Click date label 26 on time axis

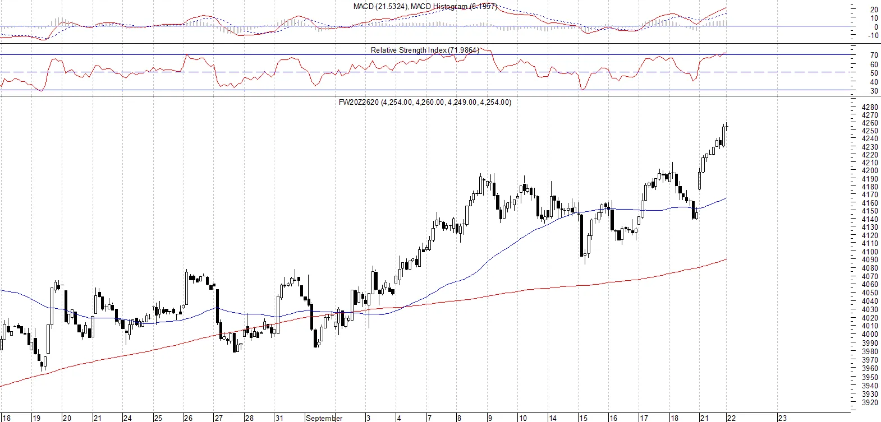click(x=188, y=418)
